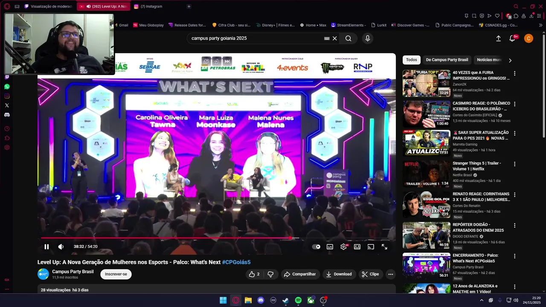Open the #CPGoiás5 hashtag link
The image size is (546, 307).
[236, 262]
